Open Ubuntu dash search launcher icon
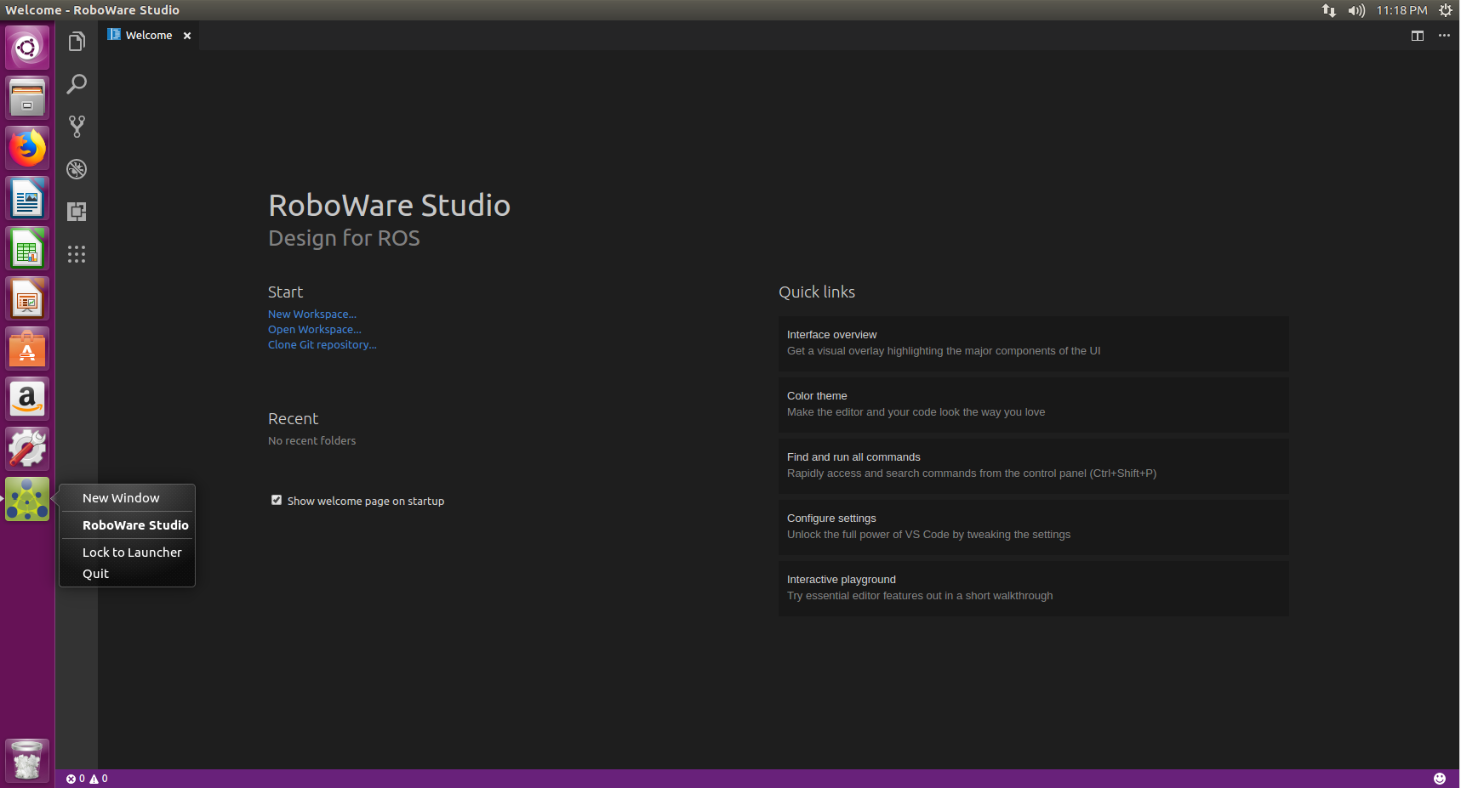 coord(27,48)
